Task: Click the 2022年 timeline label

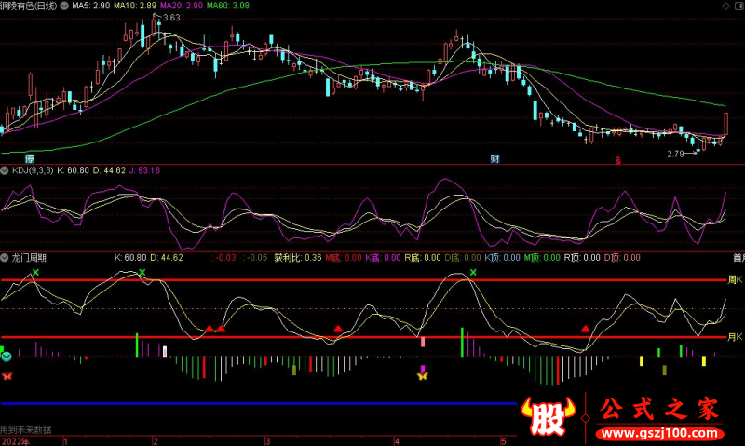Action: point(15,440)
